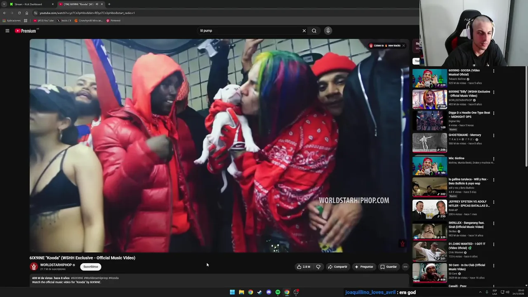Close the Kick Dashboard tab

(53, 4)
